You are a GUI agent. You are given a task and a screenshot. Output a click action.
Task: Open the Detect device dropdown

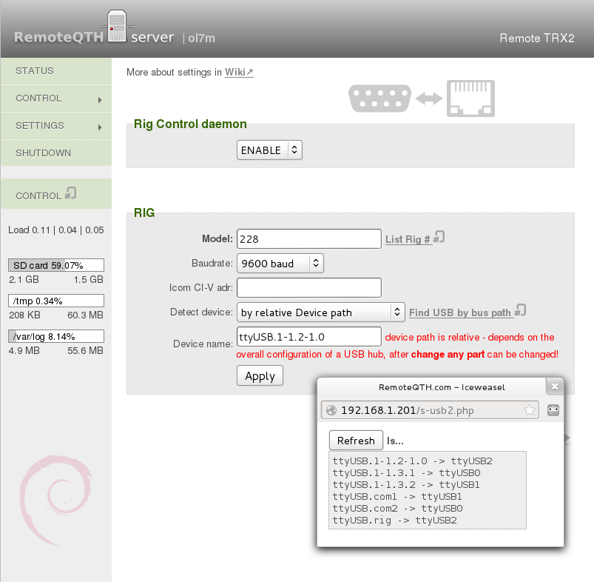320,312
